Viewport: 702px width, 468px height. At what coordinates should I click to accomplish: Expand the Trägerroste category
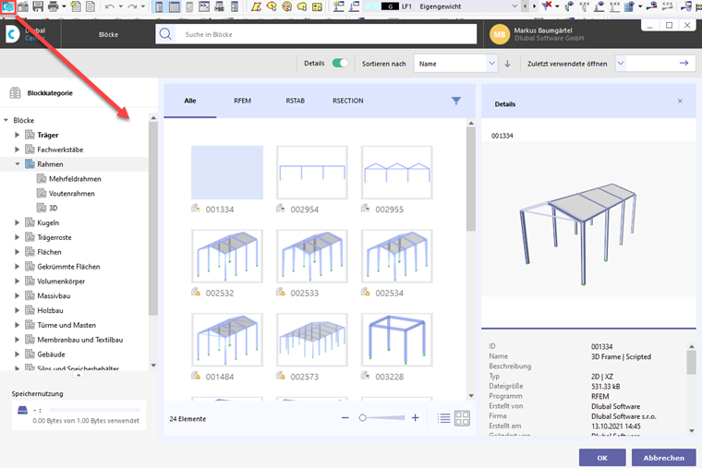pos(17,237)
